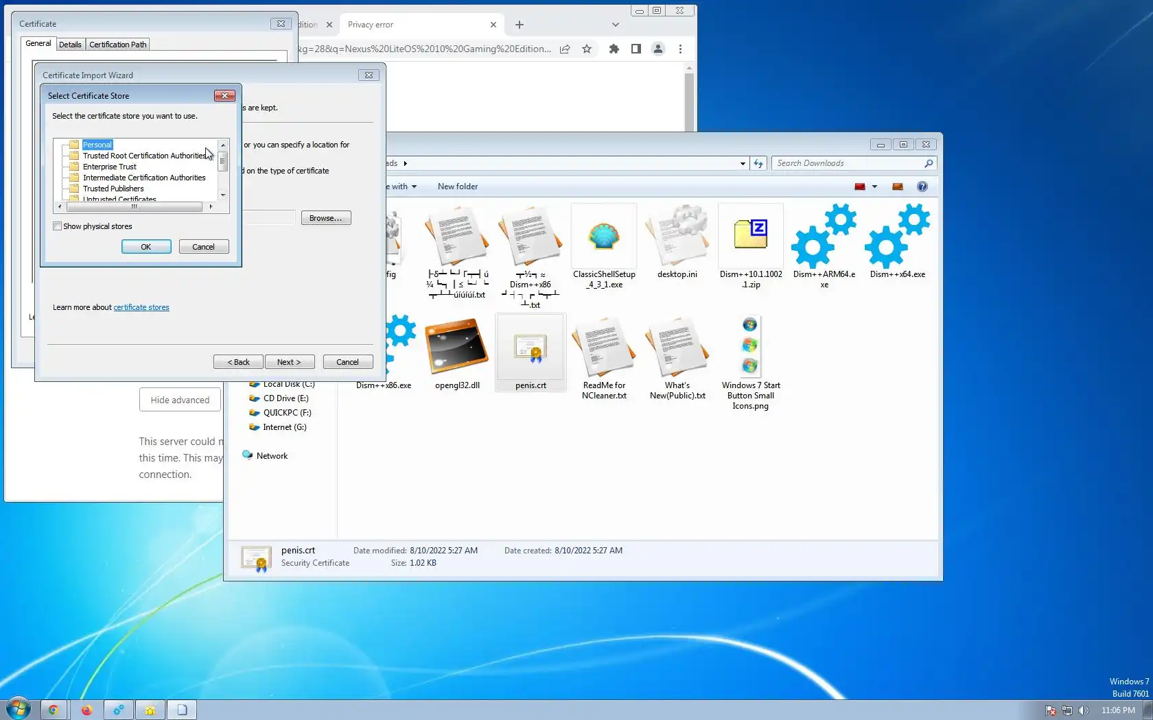Open the certificate stores help link

(141, 307)
